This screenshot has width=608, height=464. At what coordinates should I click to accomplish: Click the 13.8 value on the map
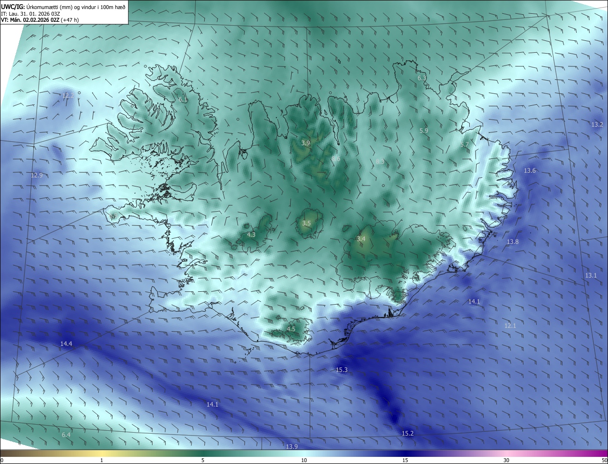click(513, 242)
